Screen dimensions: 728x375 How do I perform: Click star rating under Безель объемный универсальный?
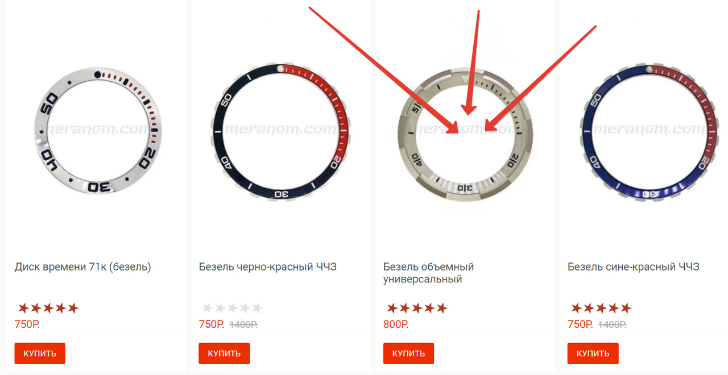coord(417,309)
